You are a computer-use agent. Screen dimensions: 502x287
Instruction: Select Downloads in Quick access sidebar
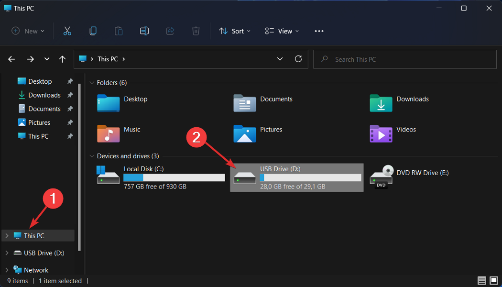(44, 95)
